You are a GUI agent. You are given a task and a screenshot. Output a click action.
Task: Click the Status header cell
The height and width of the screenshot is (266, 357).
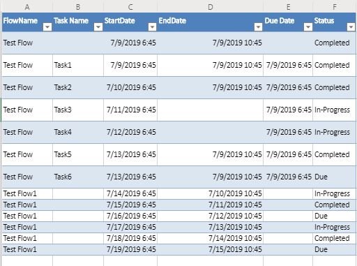[334, 22]
